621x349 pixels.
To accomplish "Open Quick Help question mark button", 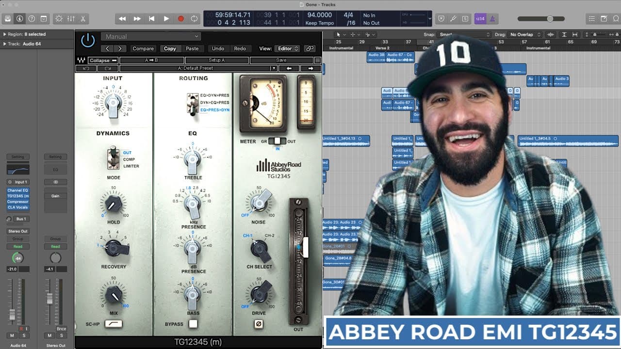I will tap(32, 19).
